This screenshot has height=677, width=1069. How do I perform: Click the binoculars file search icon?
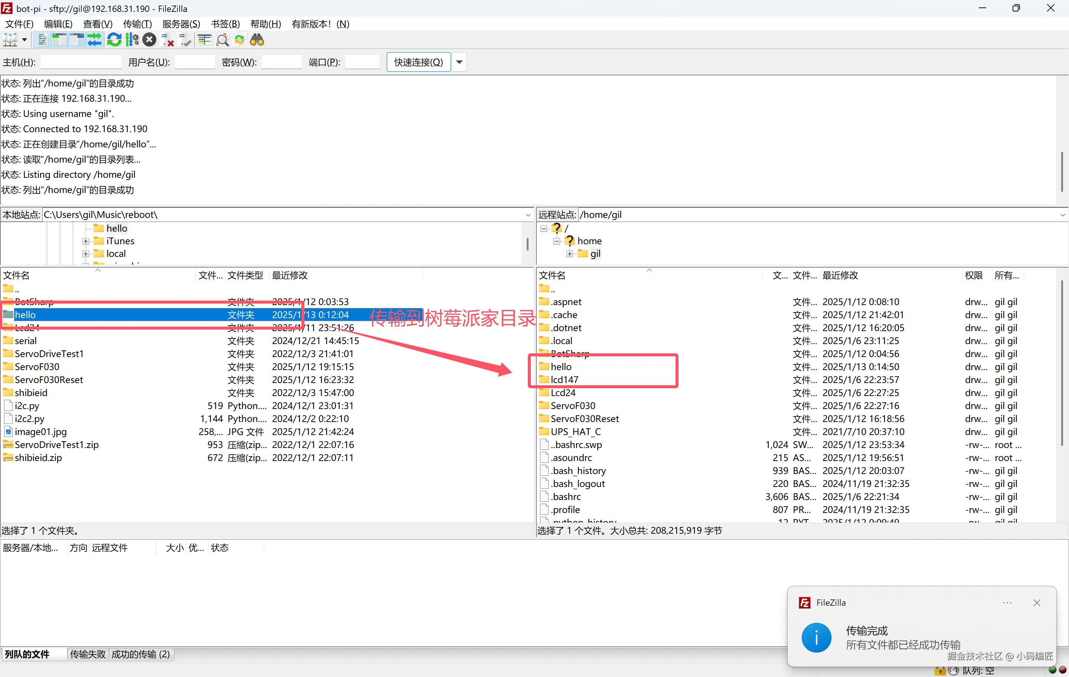coord(257,40)
